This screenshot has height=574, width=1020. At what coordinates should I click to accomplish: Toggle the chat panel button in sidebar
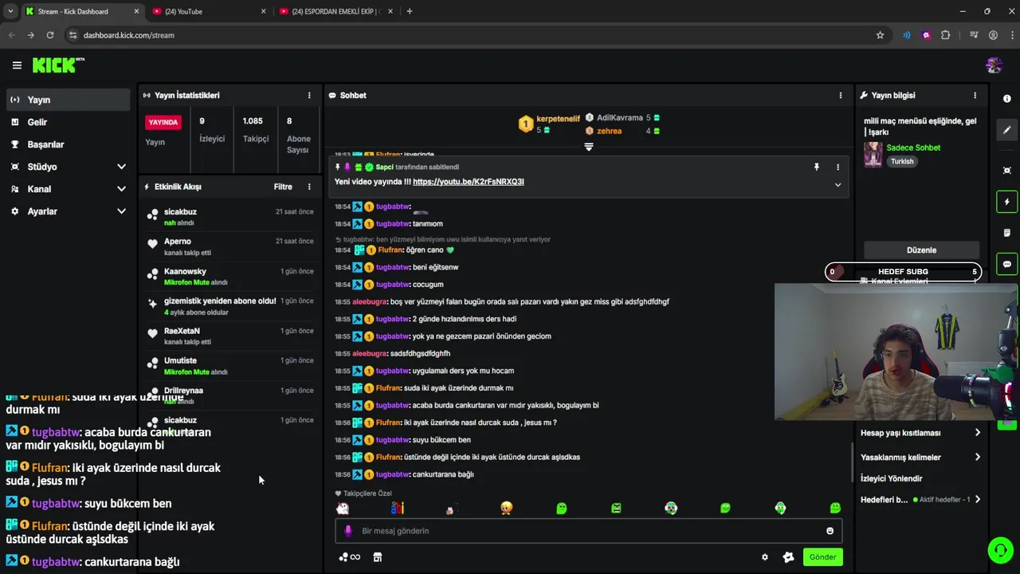[1006, 264]
